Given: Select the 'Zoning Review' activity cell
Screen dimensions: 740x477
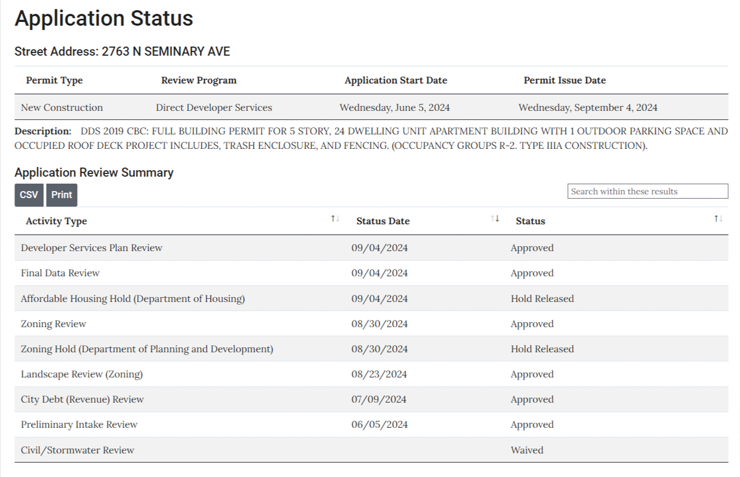Looking at the screenshot, I should pyautogui.click(x=53, y=324).
